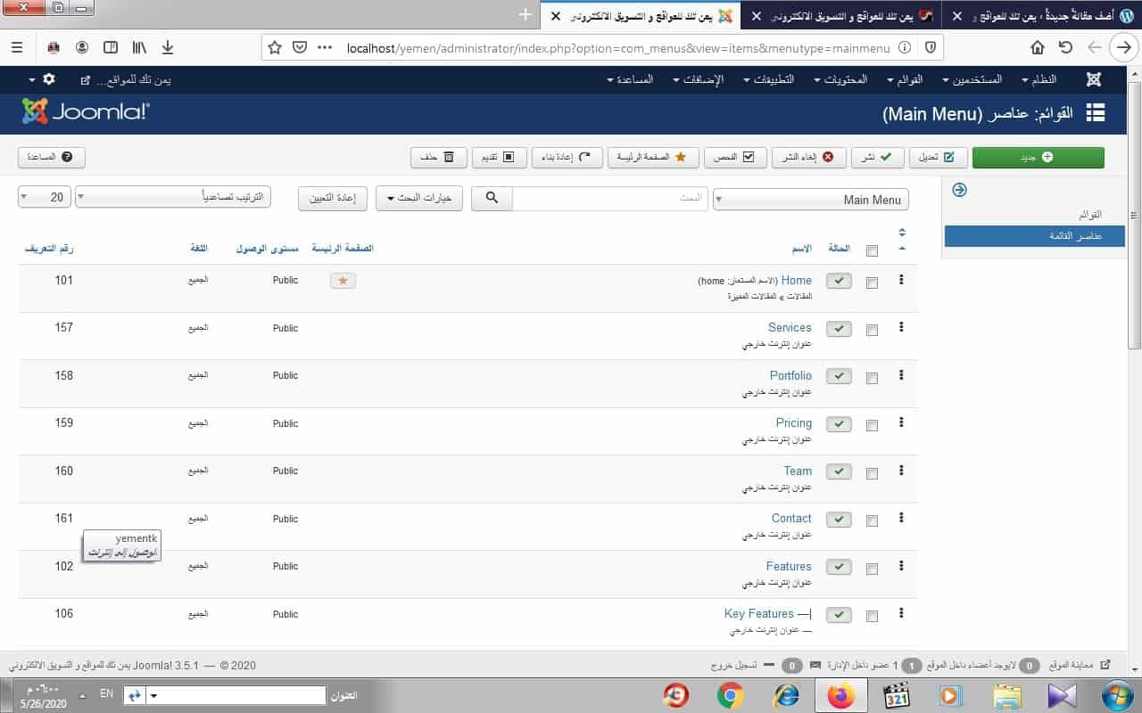Open a new Firefox tab with the plus button
Screen dimensions: 1142x713
click(x=525, y=15)
